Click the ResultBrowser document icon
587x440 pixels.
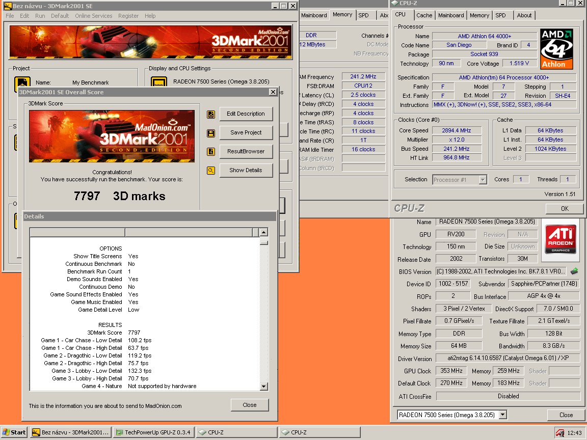211,152
